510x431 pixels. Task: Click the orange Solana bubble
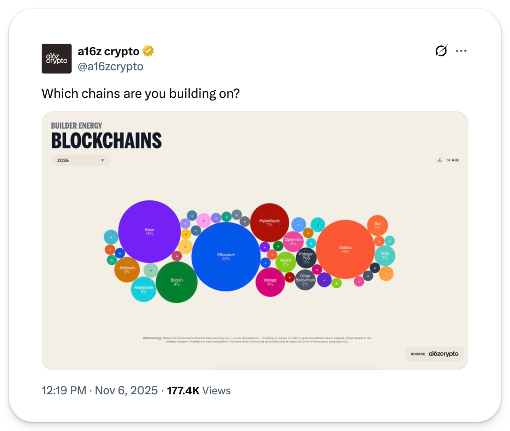[345, 249]
